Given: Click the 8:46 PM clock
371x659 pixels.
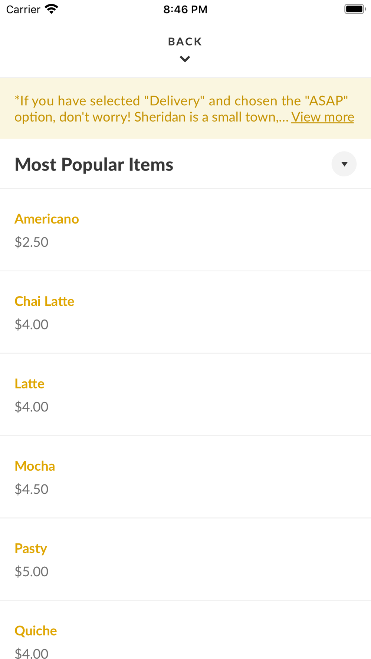Looking at the screenshot, I should coord(185,9).
